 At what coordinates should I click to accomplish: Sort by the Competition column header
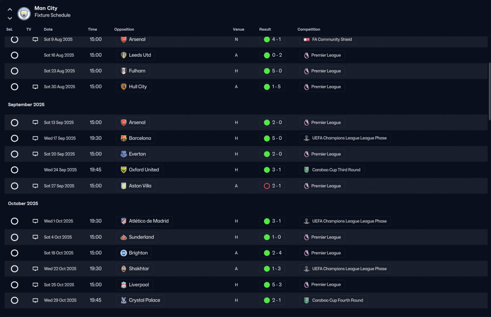point(309,30)
